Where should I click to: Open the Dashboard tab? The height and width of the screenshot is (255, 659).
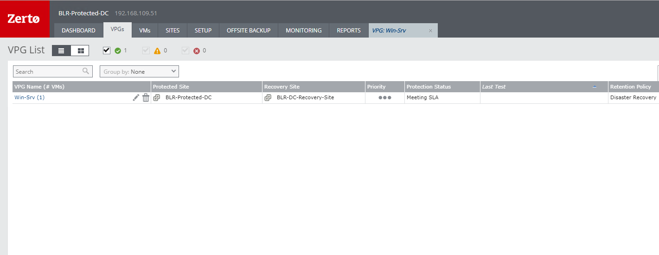click(78, 31)
